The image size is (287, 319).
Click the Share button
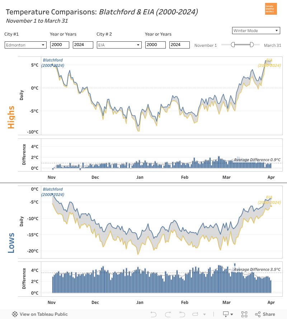pyautogui.click(x=265, y=314)
